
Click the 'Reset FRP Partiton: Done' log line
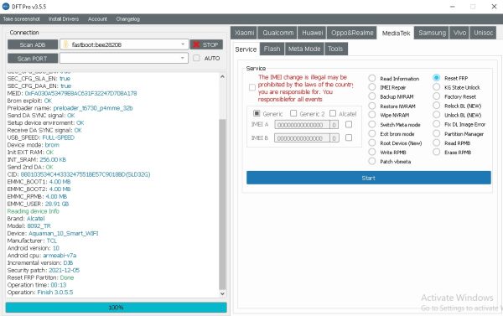coord(40,277)
